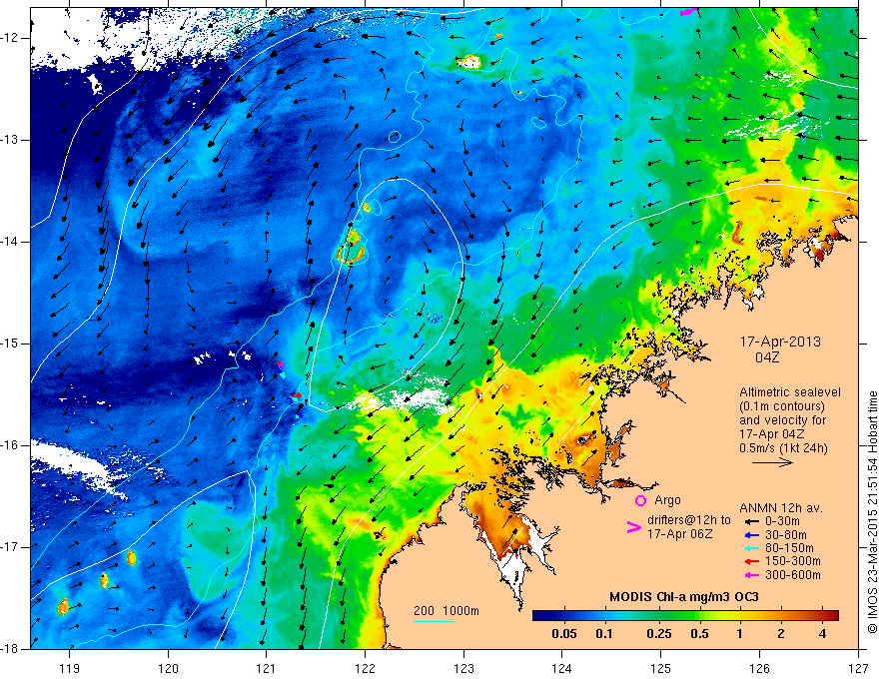Click the magenta Argo circle legend symbol
This screenshot has width=879, height=679.
(x=640, y=500)
